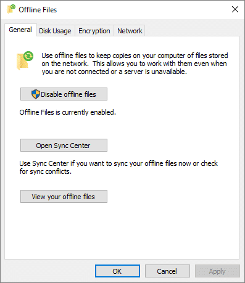Viewport: 245px width, 283px height.
Task: Click the UAC shield icon on Disable button
Action: click(36, 94)
